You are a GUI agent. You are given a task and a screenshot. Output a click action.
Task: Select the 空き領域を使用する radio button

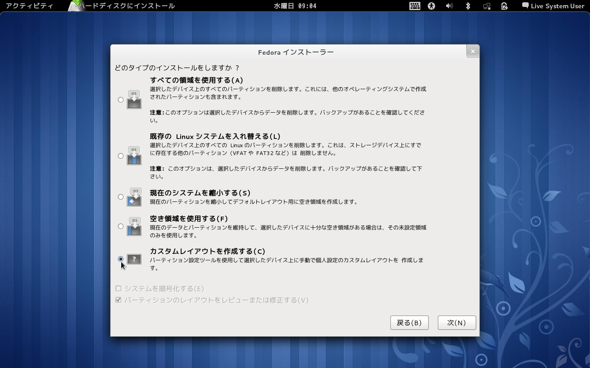[121, 226]
